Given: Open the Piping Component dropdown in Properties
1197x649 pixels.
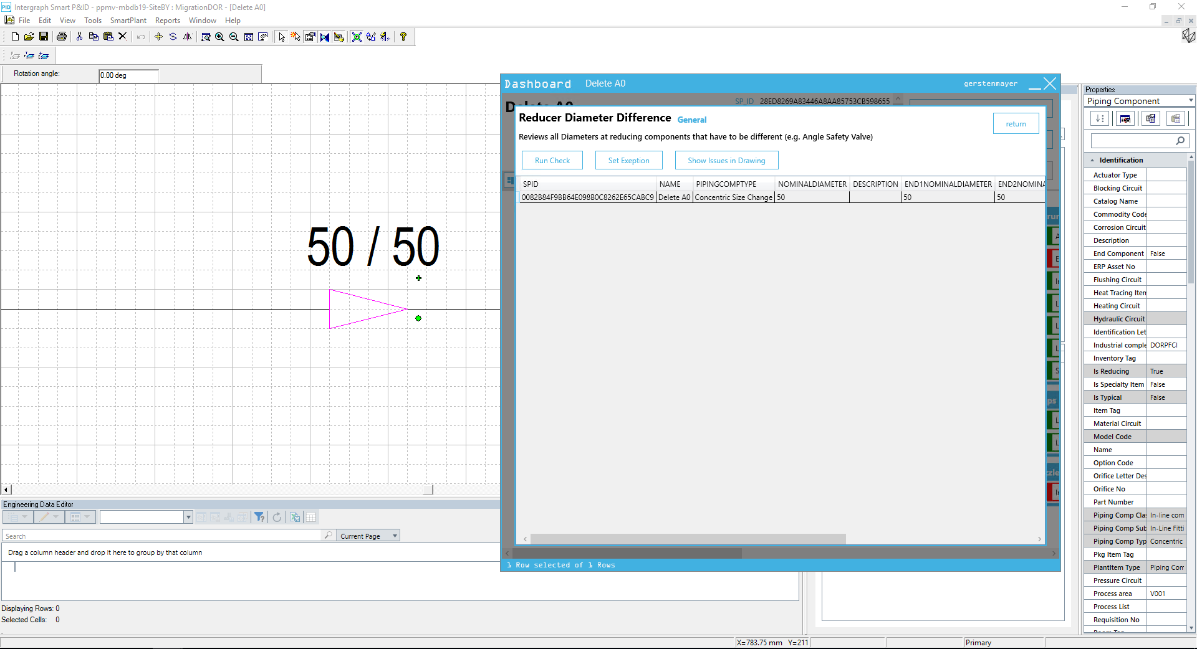Looking at the screenshot, I should [1190, 101].
